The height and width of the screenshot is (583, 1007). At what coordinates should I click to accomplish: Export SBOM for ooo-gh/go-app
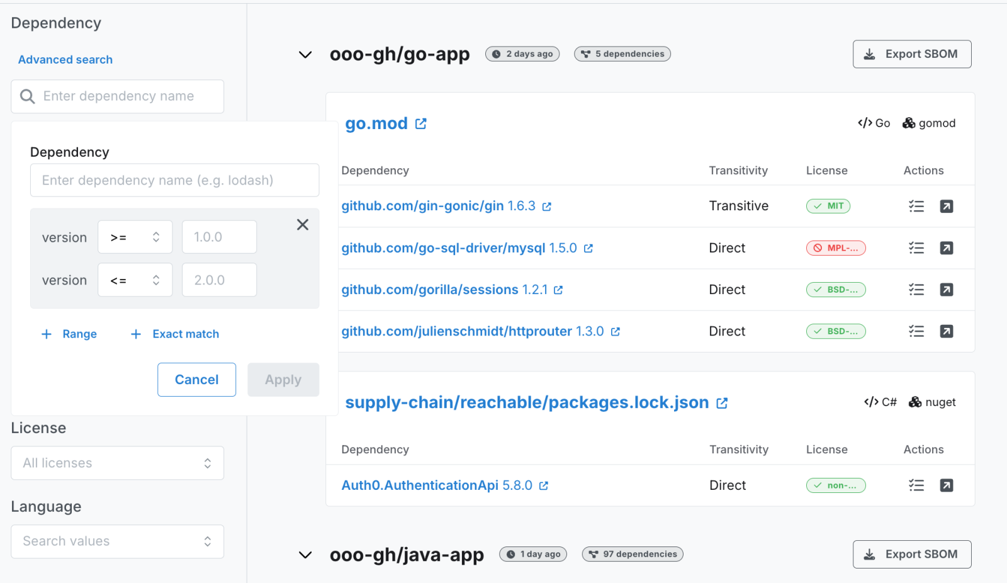coord(911,54)
